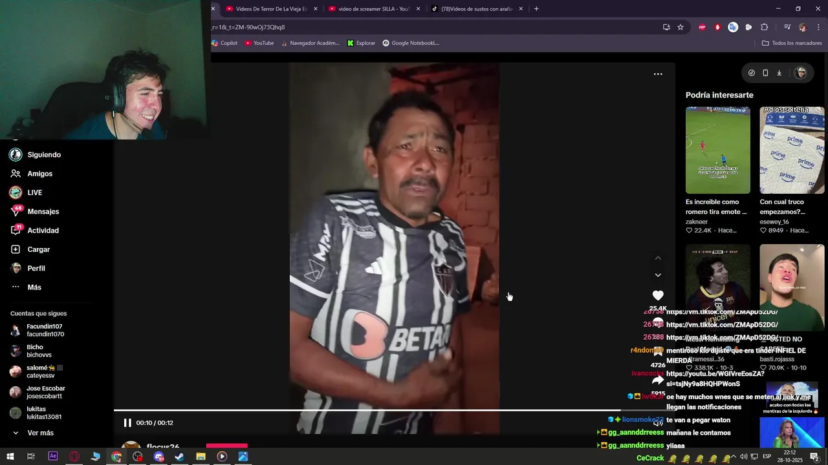Click Cargar upload option
828x465 pixels.
(30, 249)
